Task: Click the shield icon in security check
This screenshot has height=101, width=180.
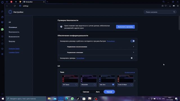Action: pyautogui.click(x=61, y=27)
